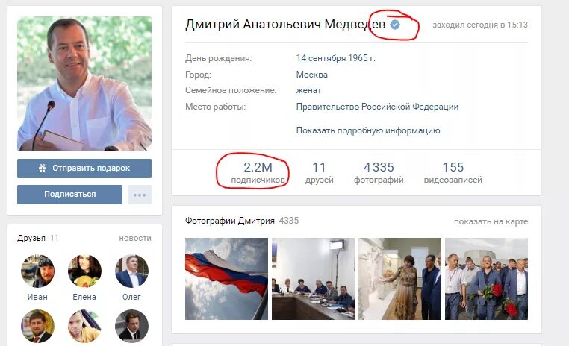Open the 2.2M подписчиков counter
Image resolution: width=569 pixels, height=346 pixels.
coord(258,172)
